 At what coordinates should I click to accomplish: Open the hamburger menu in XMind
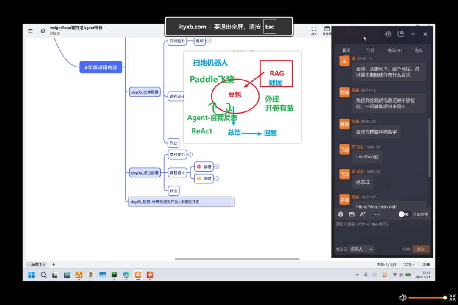pos(31,30)
